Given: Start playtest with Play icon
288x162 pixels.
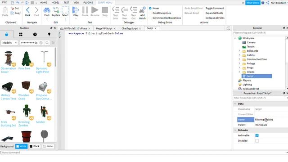Looking at the screenshot, I should [x=76, y=10].
